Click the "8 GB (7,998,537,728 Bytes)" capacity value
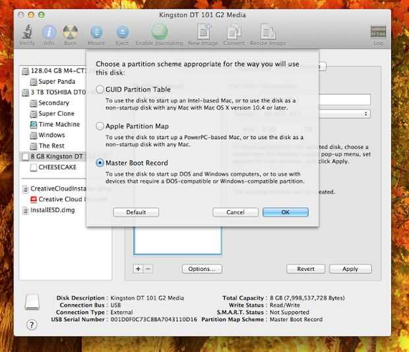The image size is (409, 352). point(307,298)
